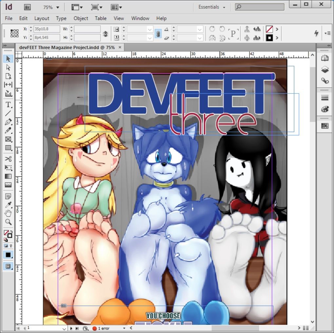Select the Rectangle Frame tool
This screenshot has height=333, width=334.
pyautogui.click(x=8, y=139)
